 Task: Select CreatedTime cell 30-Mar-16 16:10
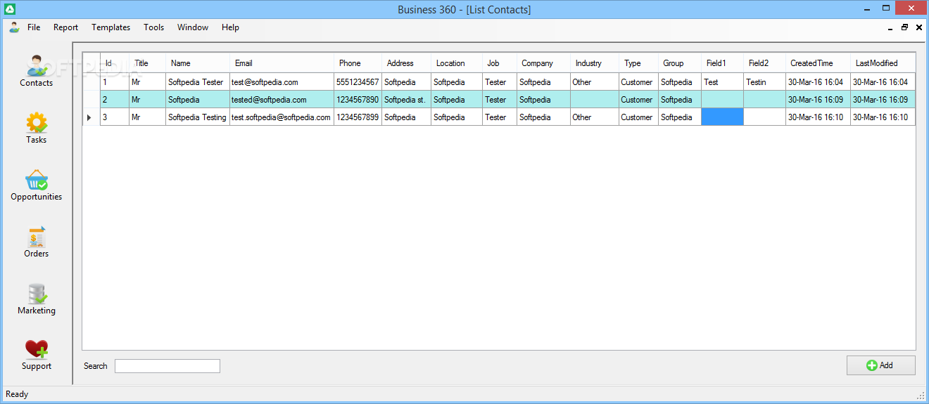click(x=818, y=117)
